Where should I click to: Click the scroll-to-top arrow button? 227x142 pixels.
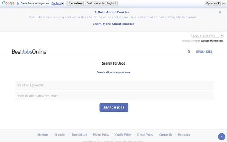coord(221,137)
